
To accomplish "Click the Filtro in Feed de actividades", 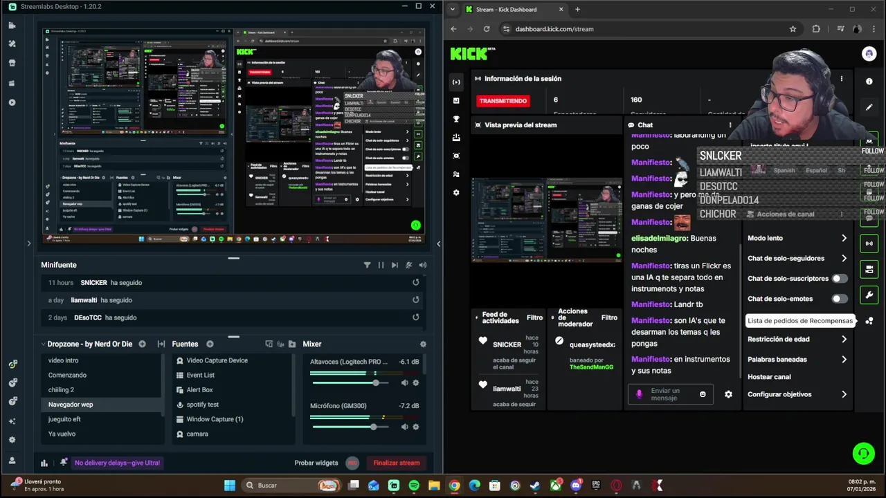I will (x=534, y=317).
